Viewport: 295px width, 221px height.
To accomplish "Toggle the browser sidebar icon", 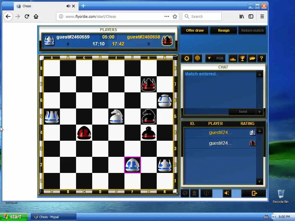I will pyautogui.click(x=251, y=16).
